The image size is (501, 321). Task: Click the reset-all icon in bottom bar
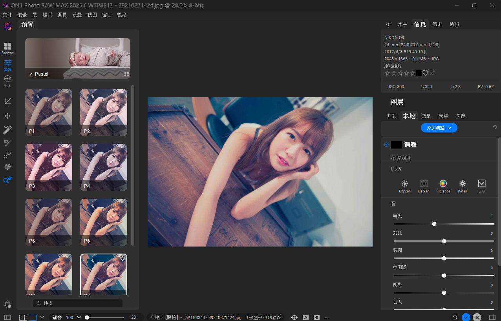455,317
